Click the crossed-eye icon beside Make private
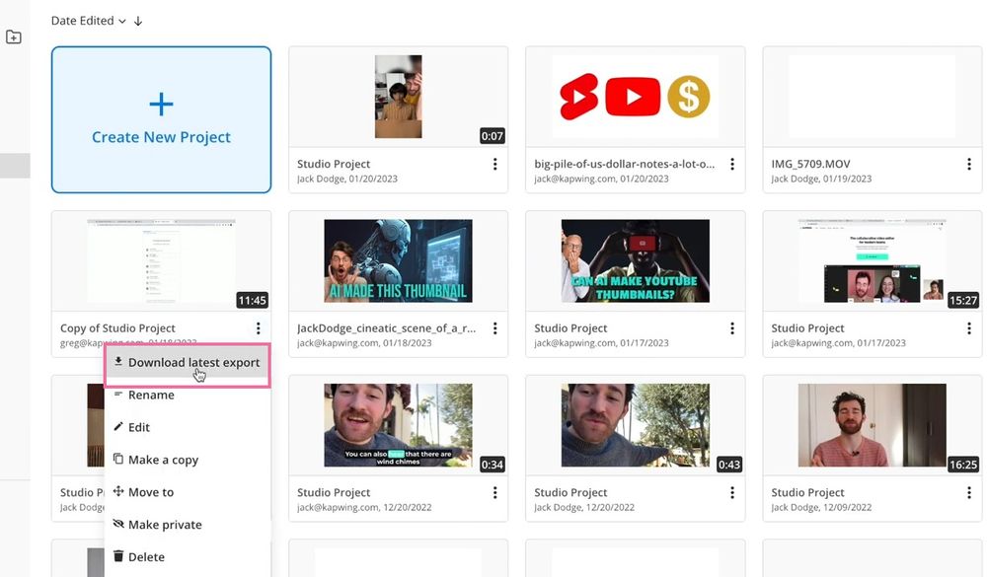 tap(117, 524)
